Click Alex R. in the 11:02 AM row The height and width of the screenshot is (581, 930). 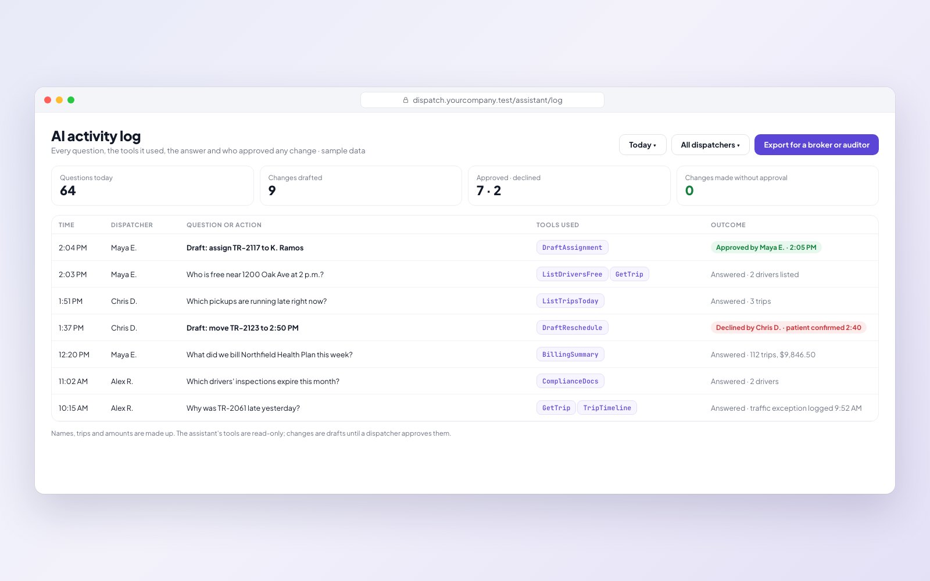coord(122,381)
